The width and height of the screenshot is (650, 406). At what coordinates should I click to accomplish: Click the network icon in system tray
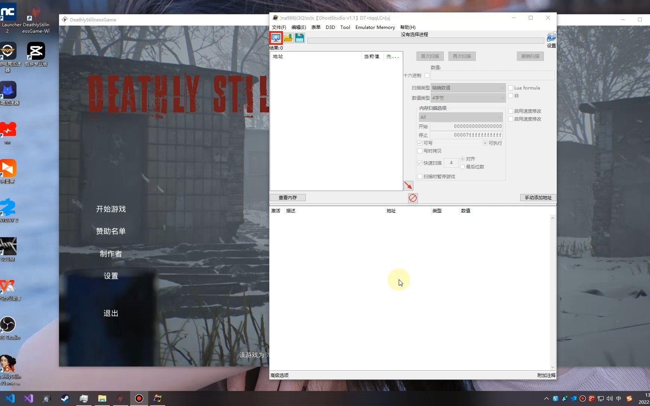click(x=601, y=398)
